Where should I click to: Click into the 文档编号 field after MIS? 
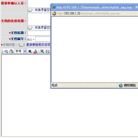tap(43, 39)
